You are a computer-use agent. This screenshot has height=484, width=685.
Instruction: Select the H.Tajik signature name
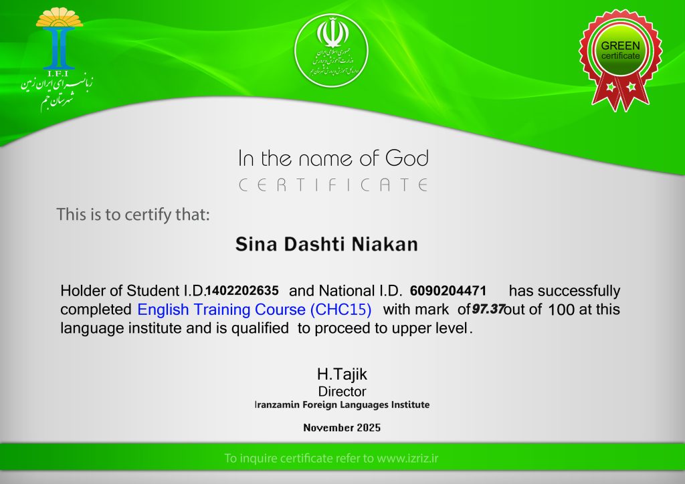342,375
